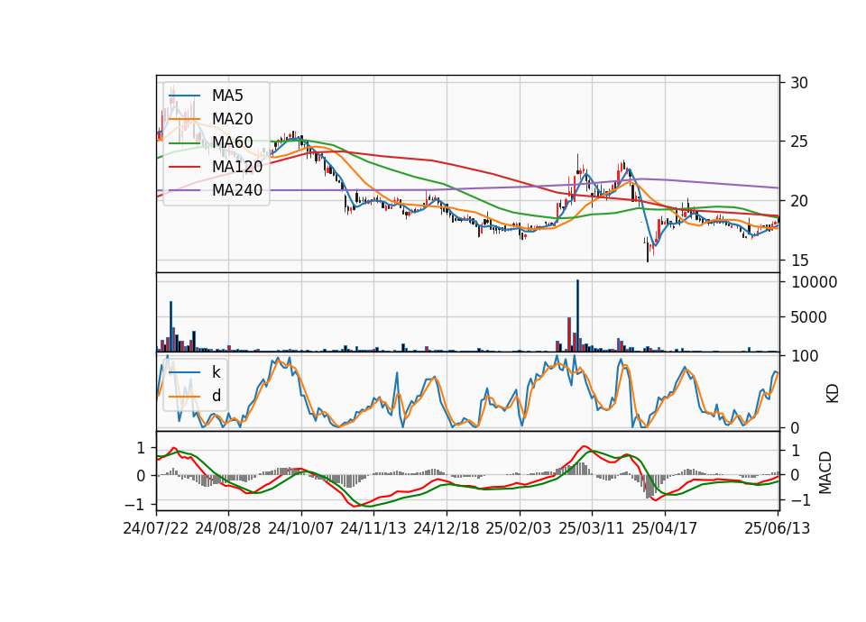
Task: Click the purple MA240 legend line sample
Action: click(184, 190)
